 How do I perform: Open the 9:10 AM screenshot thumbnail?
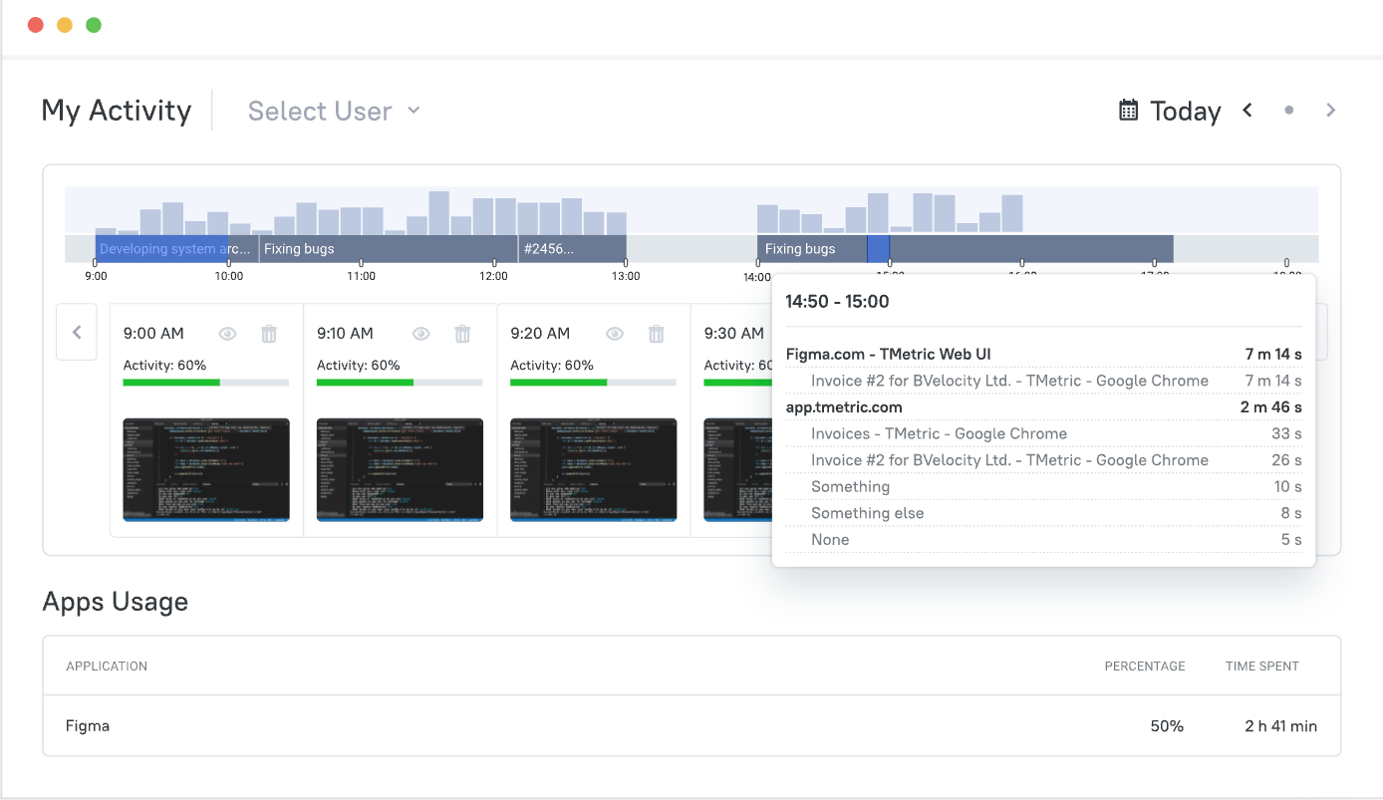pyautogui.click(x=400, y=469)
